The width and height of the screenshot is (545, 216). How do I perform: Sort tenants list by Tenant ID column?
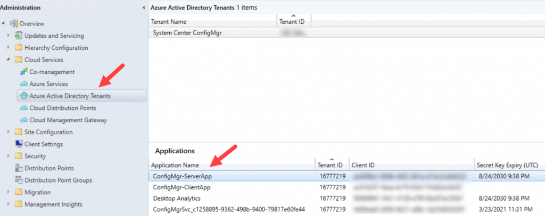click(x=294, y=22)
